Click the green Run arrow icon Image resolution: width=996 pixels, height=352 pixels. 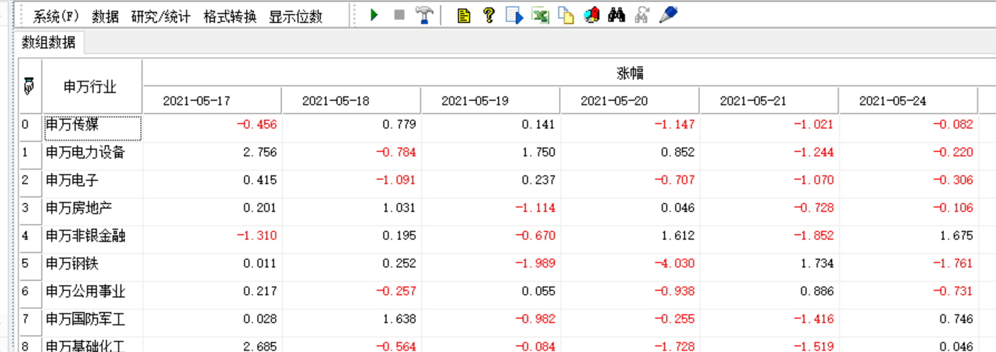click(x=374, y=15)
